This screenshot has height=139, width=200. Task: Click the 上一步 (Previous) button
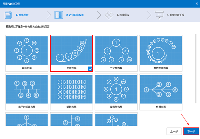point(174,131)
